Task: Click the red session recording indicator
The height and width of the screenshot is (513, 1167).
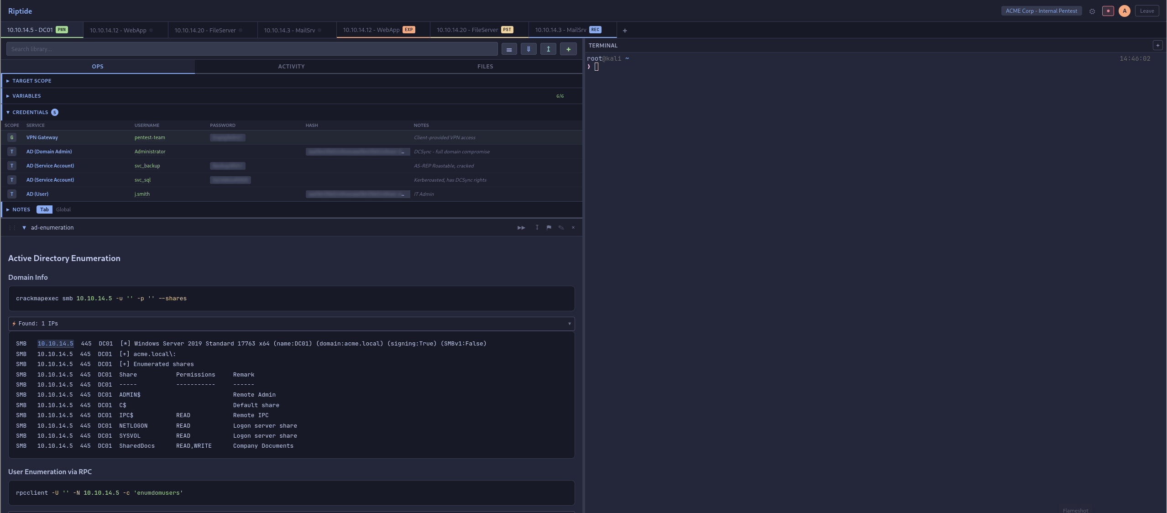Action: coord(1108,10)
